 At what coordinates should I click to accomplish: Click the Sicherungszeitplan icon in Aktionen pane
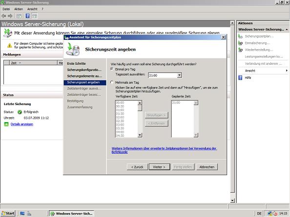240,36
